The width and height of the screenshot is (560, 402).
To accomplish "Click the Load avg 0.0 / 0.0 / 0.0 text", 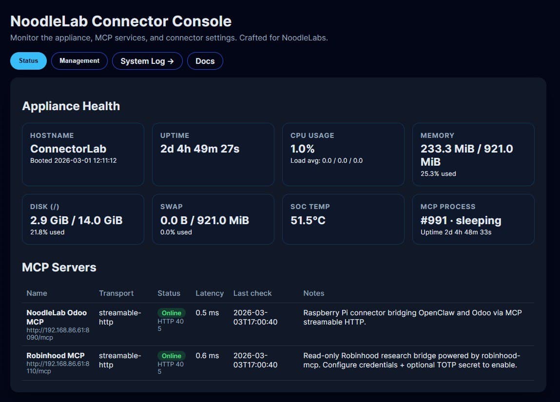I will tap(327, 161).
